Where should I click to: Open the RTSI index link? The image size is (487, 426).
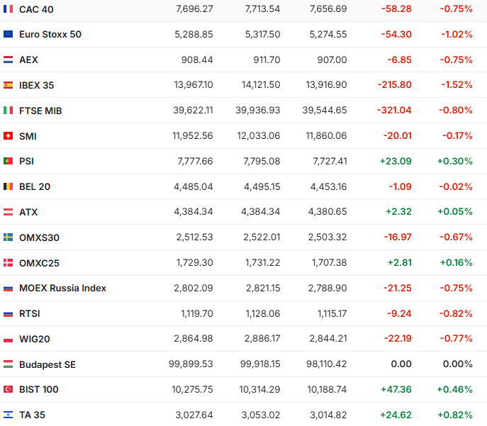click(x=30, y=313)
